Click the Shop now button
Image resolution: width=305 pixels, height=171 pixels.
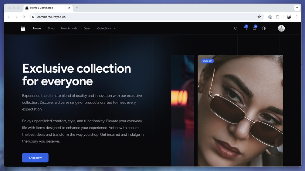(35, 158)
